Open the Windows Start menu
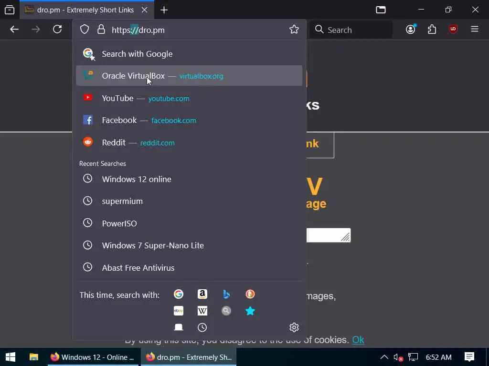The image size is (489, 366). tap(11, 357)
